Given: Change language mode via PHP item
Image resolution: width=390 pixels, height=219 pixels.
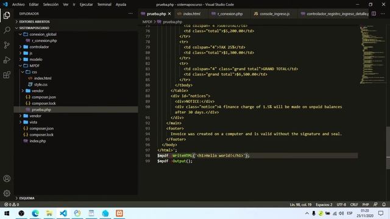Looking at the screenshot, I should pyautogui.click(x=366, y=204).
